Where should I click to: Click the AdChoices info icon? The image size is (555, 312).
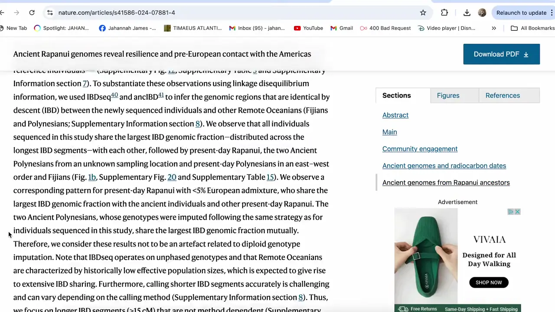511,212
